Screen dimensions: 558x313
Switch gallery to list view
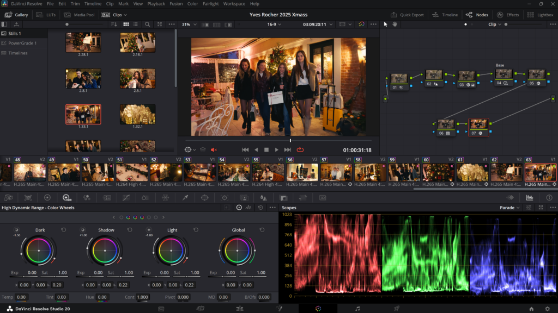(x=136, y=24)
